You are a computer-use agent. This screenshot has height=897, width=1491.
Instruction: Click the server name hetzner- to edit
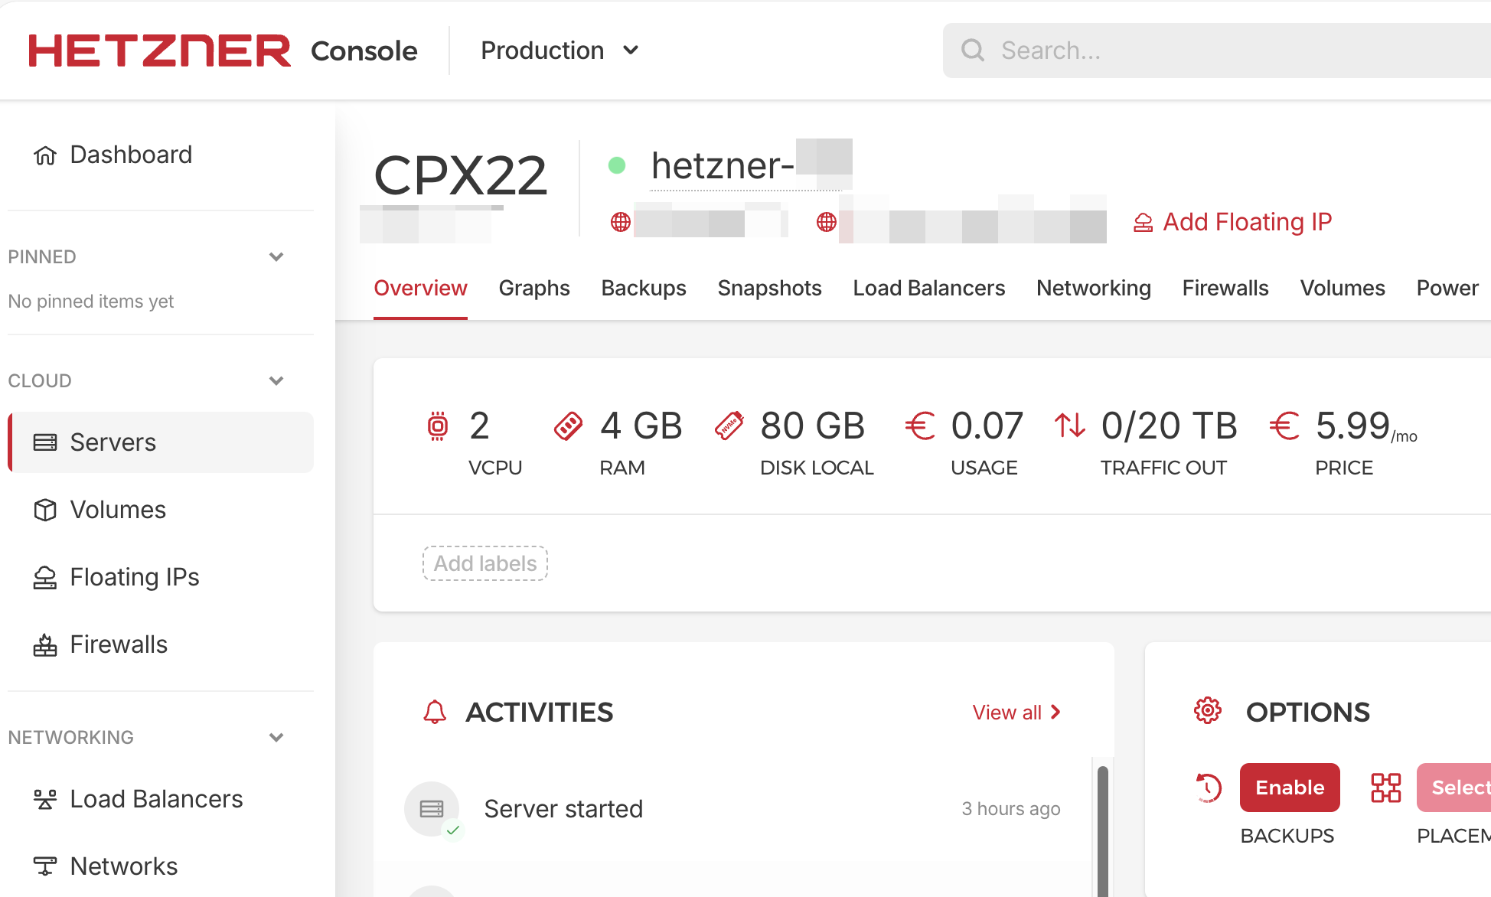point(723,166)
